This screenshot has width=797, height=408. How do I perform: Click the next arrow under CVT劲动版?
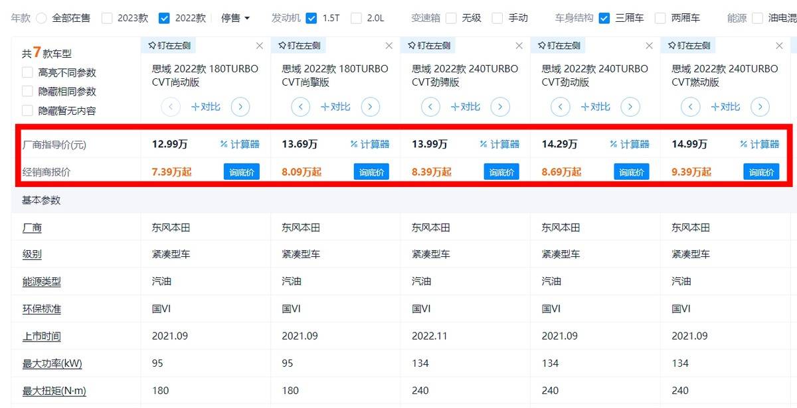pos(630,106)
